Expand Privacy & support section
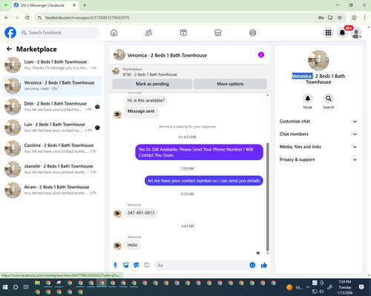Viewport: 371px width, 296px height. pyautogui.click(x=318, y=159)
